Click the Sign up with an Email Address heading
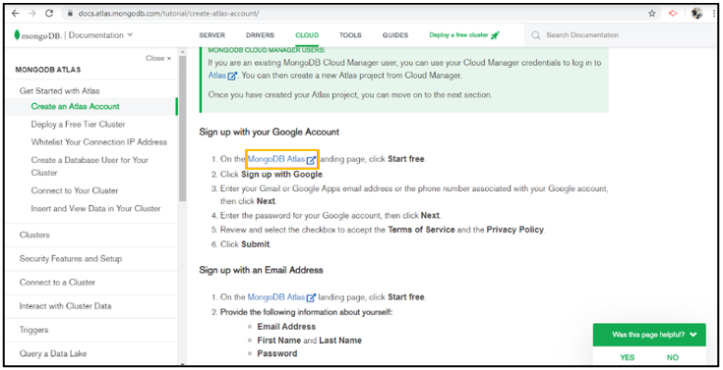Image resolution: width=723 pixels, height=370 pixels. [x=261, y=270]
